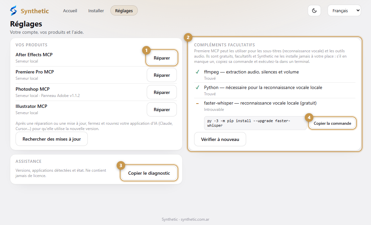This screenshot has height=225, width=371.
Task: Click Copier le diagnostic button
Action: 149,173
